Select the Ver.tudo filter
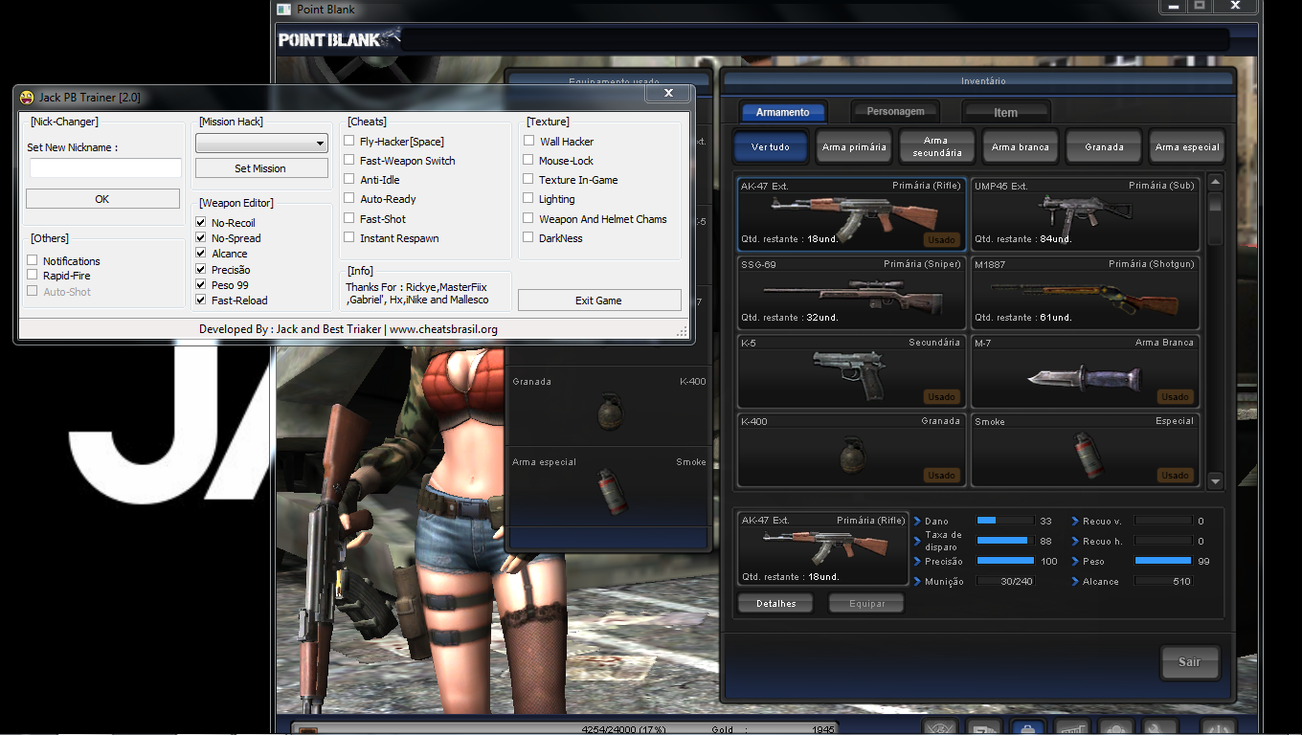Viewport: 1302px width, 735px height. (x=771, y=146)
